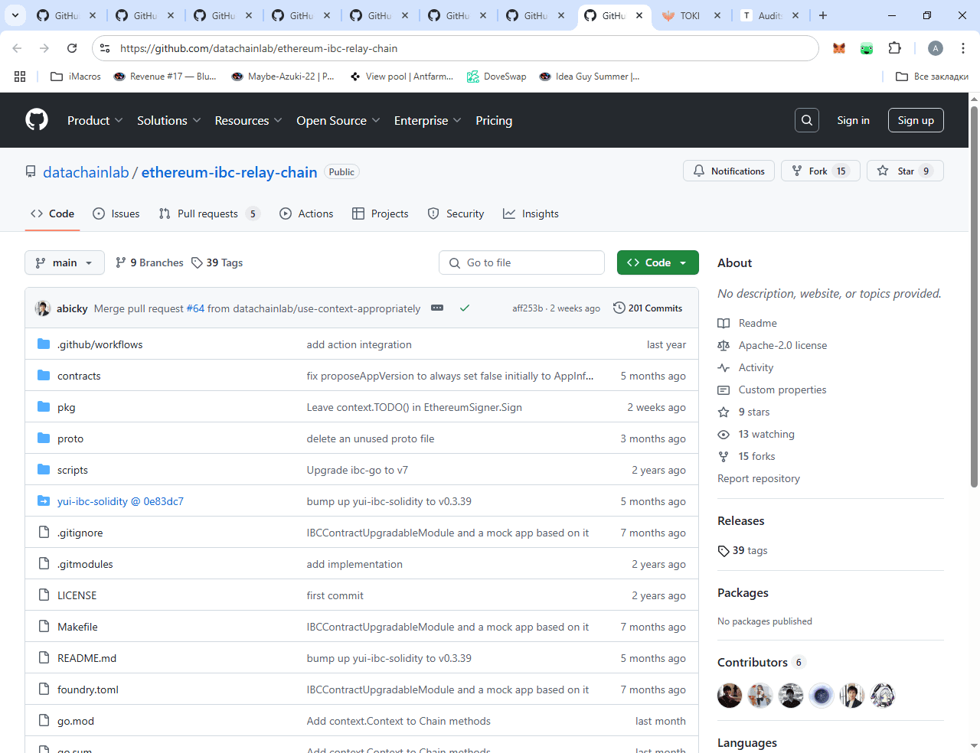The width and height of the screenshot is (980, 753).
Task: Open the Apache-2.0 license link
Action: [x=782, y=345]
